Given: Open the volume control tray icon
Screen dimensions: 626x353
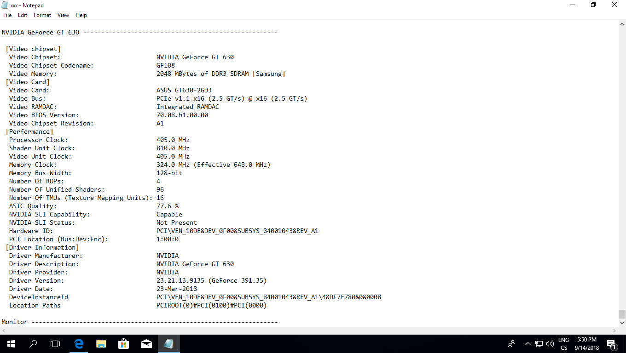Looking at the screenshot, I should [x=550, y=344].
